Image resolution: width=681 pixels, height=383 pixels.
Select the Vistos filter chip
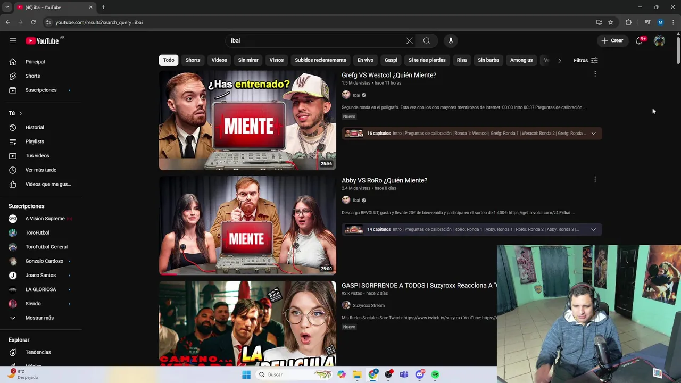[x=277, y=60]
